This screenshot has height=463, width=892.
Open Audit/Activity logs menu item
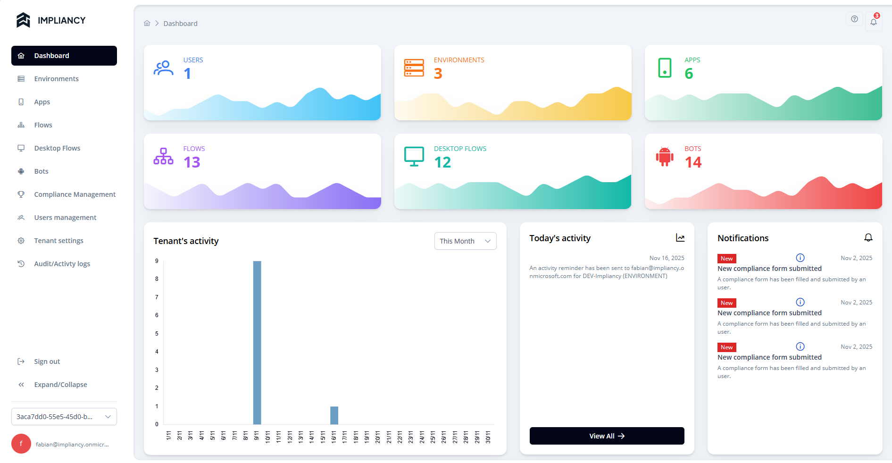pyautogui.click(x=62, y=264)
